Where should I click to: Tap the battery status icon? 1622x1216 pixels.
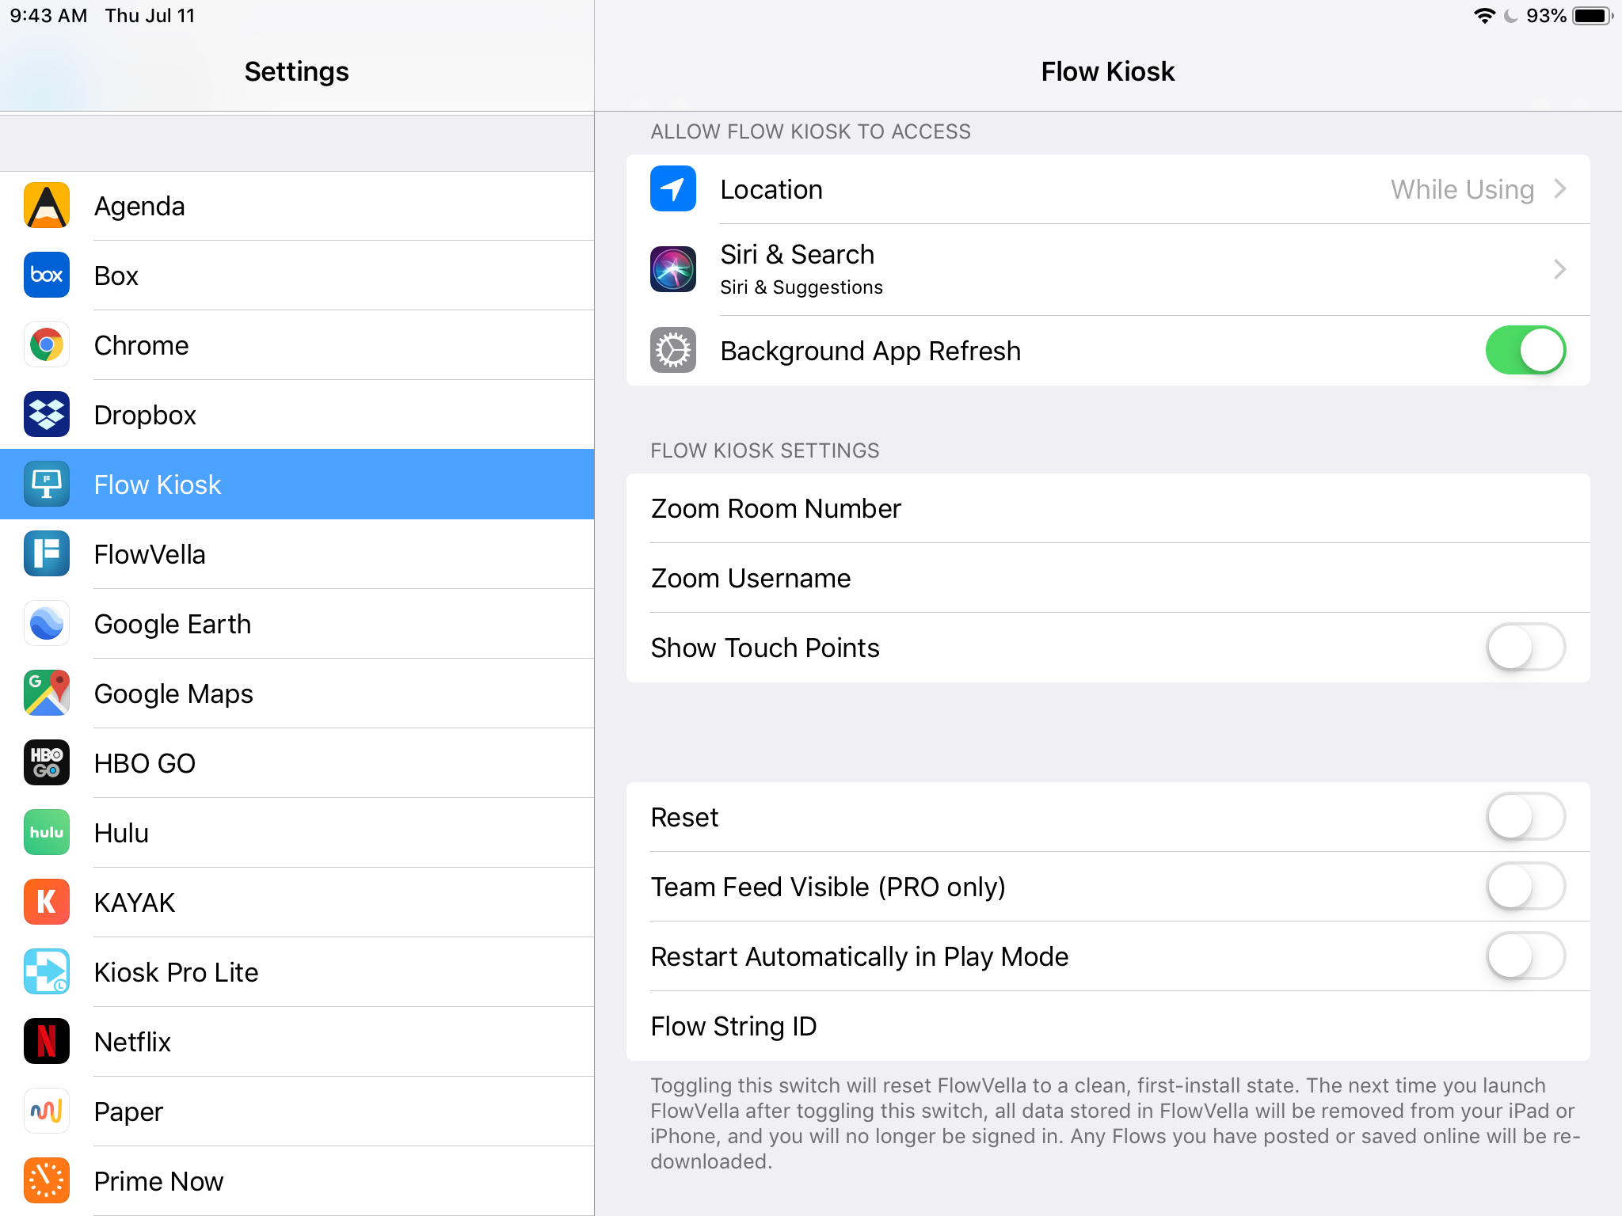click(x=1593, y=16)
